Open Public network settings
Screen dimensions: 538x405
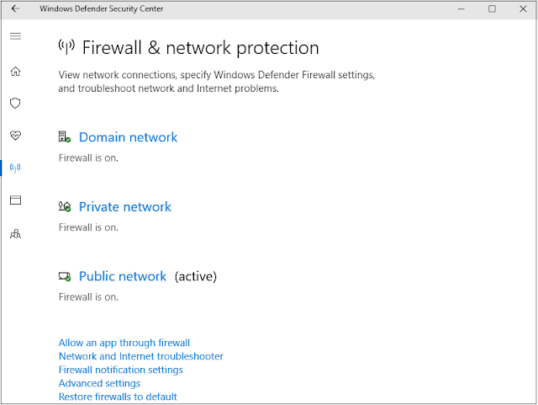point(123,276)
